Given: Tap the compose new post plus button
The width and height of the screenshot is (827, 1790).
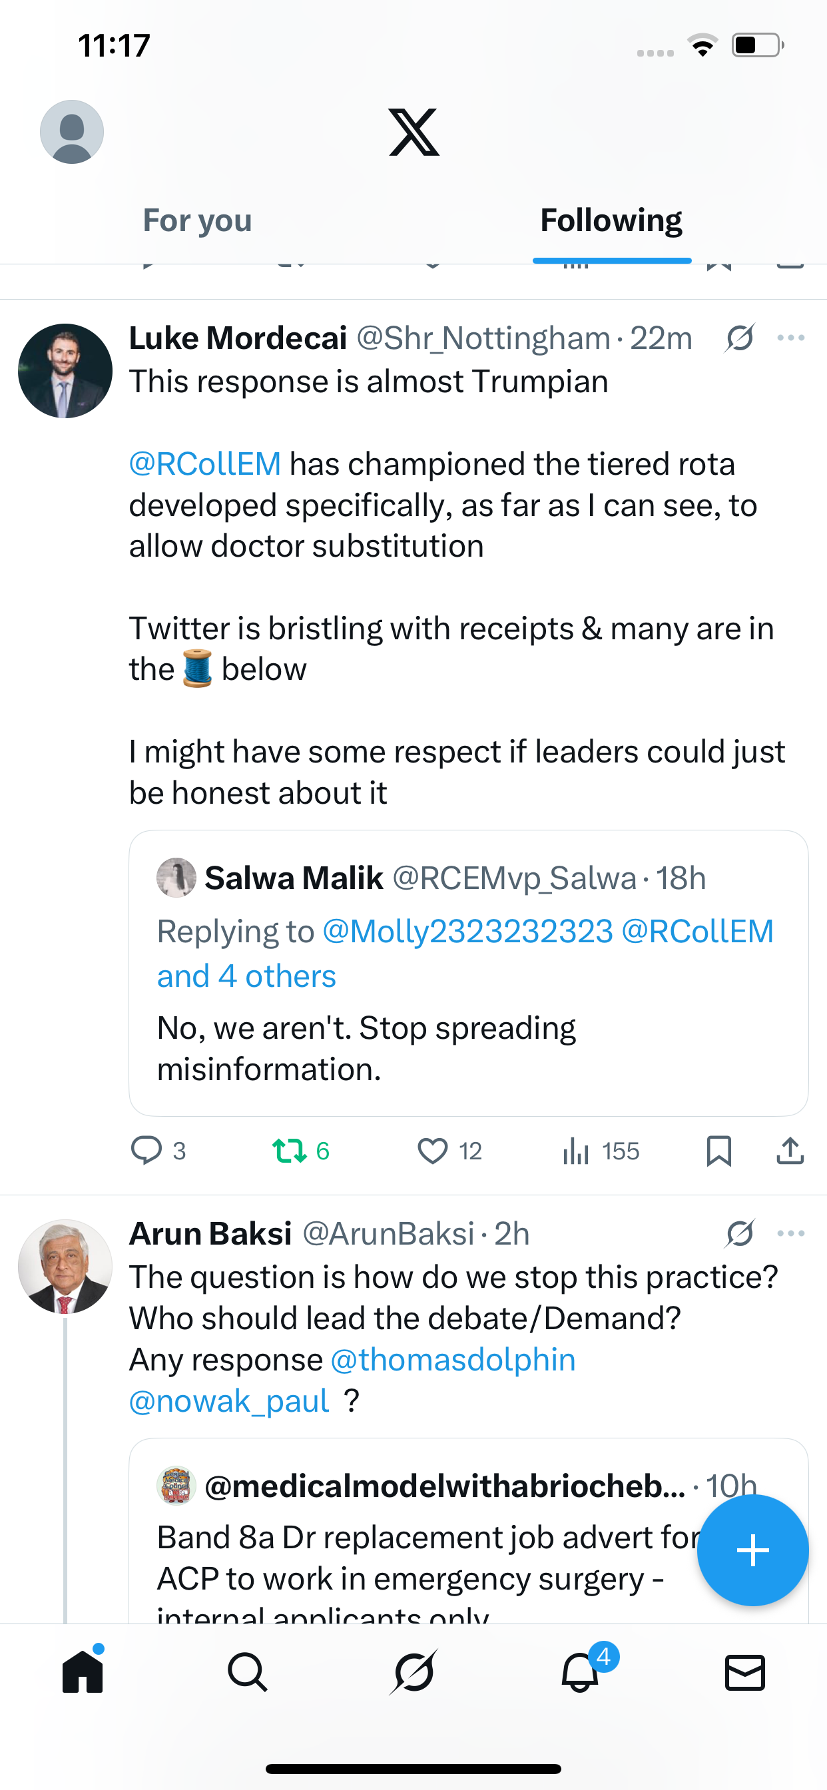Looking at the screenshot, I should click(x=752, y=1550).
